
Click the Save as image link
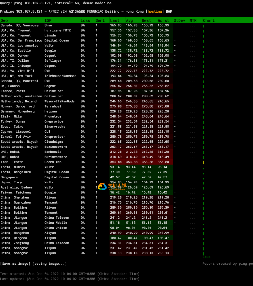(x=16, y=264)
